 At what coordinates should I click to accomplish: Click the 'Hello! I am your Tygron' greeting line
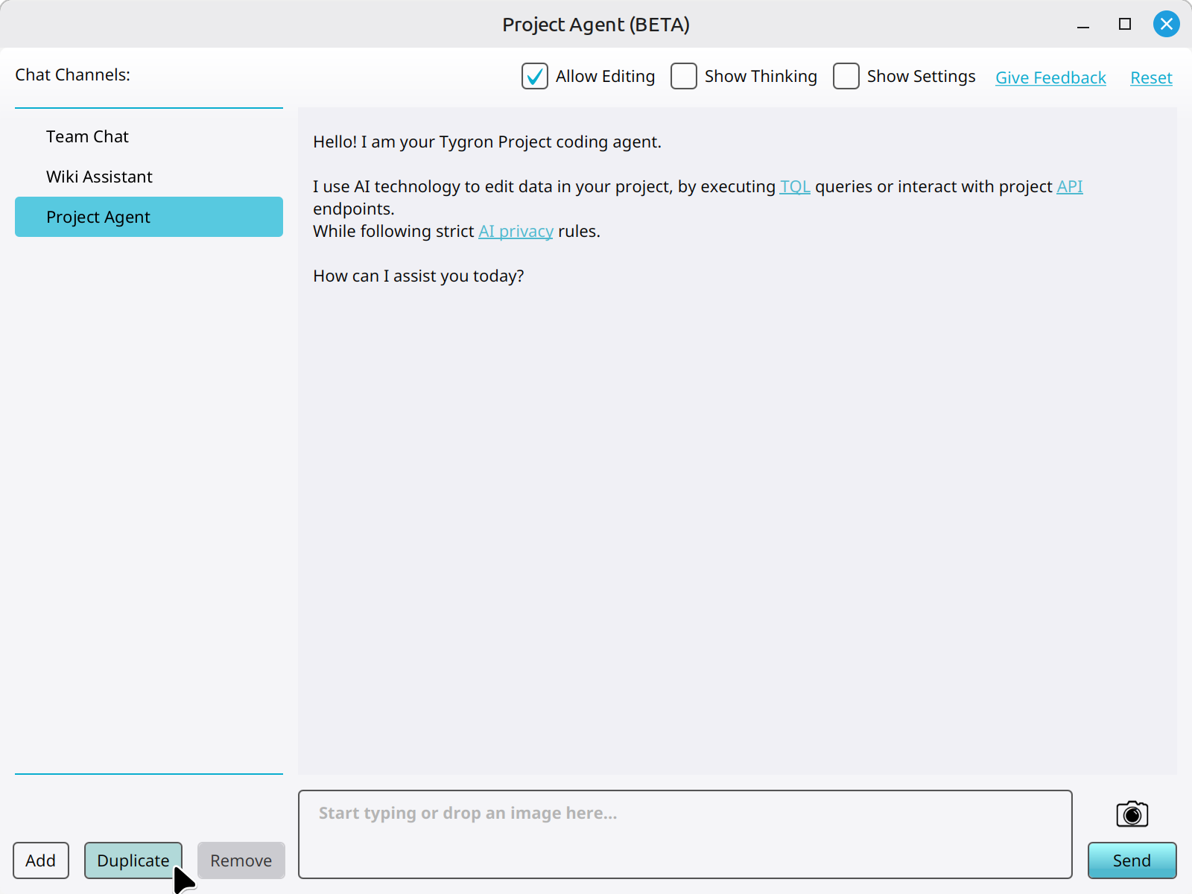(x=487, y=142)
